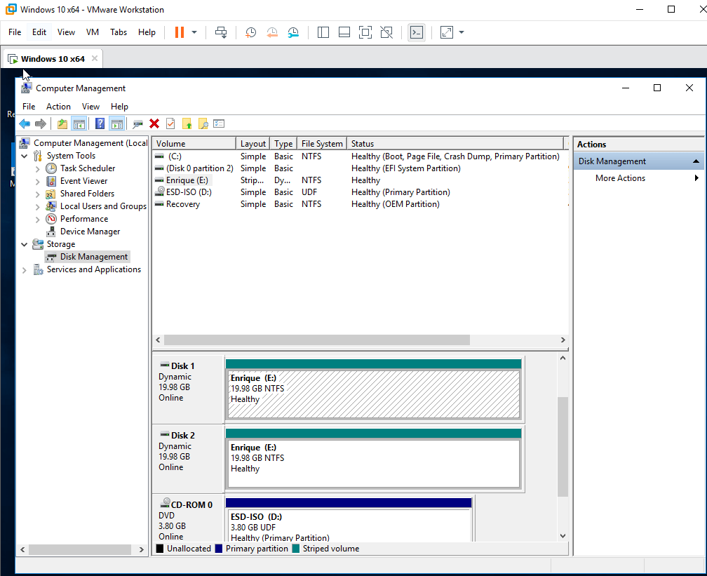Open the VMware VM menu
707x576 pixels.
93,32
